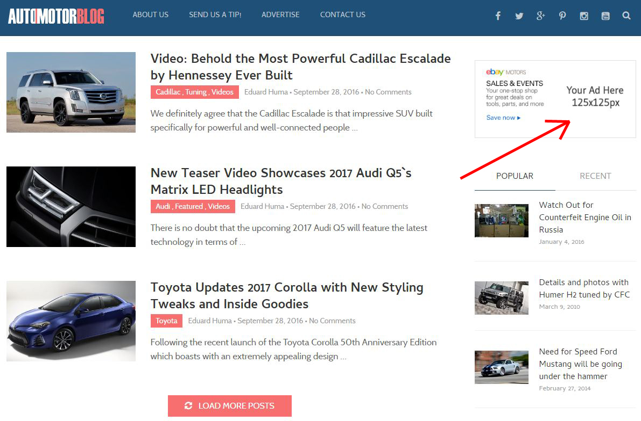Click the January 4, 2016 date text

click(x=562, y=242)
